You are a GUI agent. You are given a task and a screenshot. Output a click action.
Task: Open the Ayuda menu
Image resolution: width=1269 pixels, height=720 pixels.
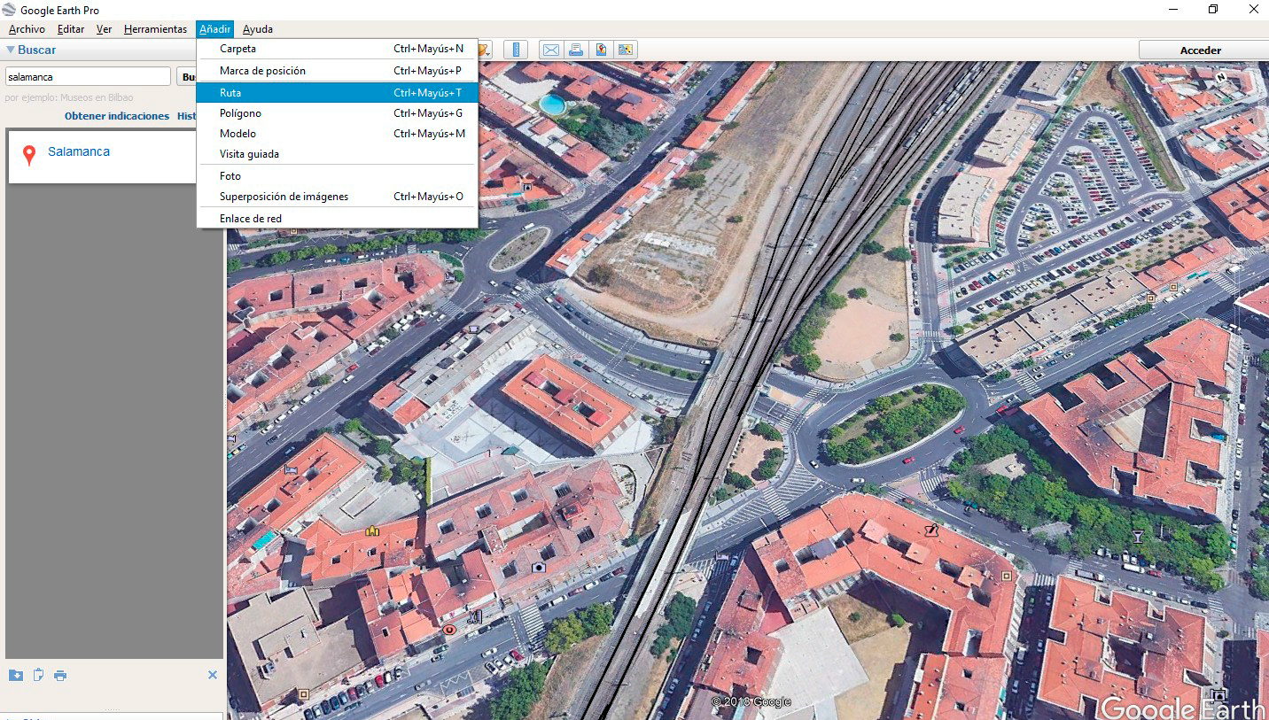point(258,29)
